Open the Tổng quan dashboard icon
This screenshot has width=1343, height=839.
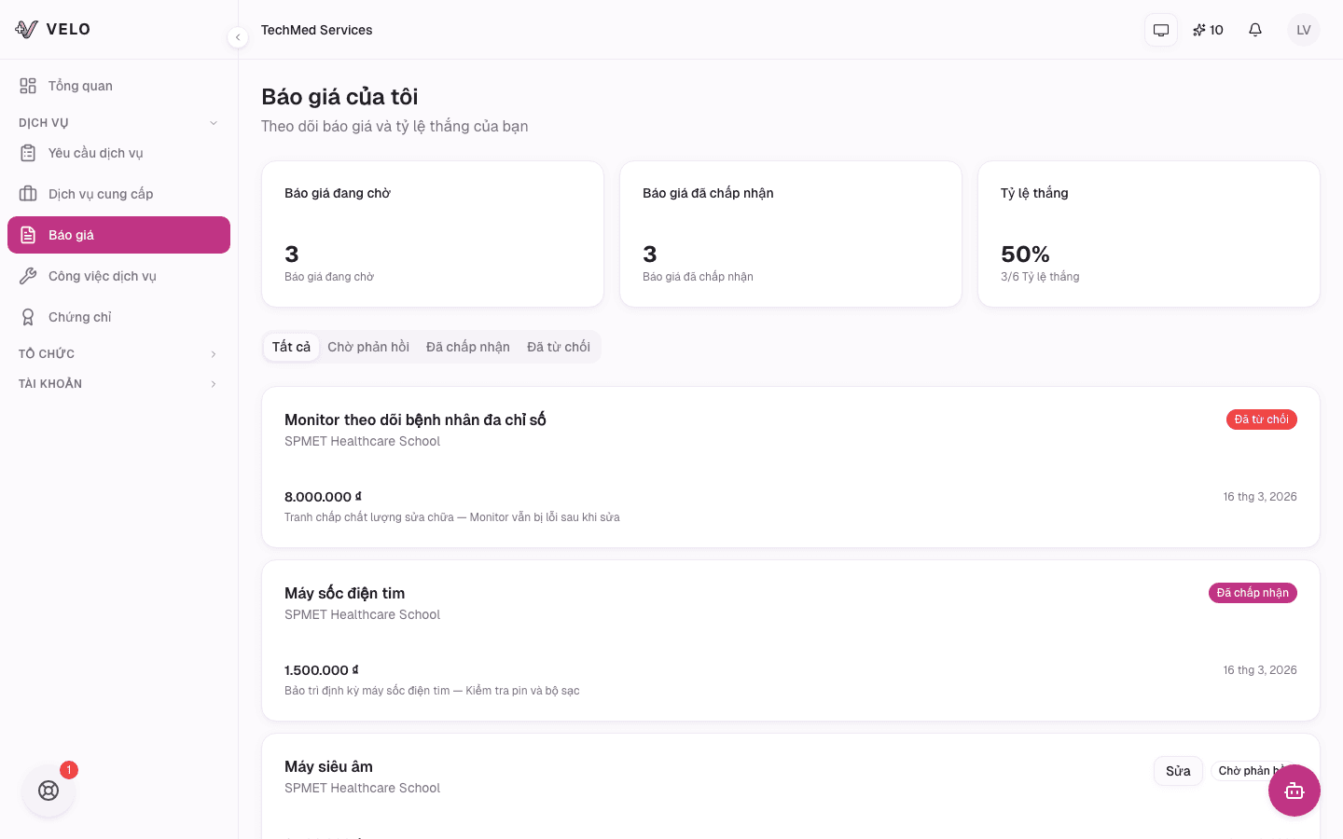tap(28, 86)
